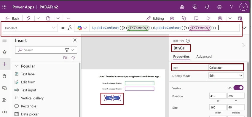
Task: Open the App checker stethoscope
Action: tap(184, 18)
